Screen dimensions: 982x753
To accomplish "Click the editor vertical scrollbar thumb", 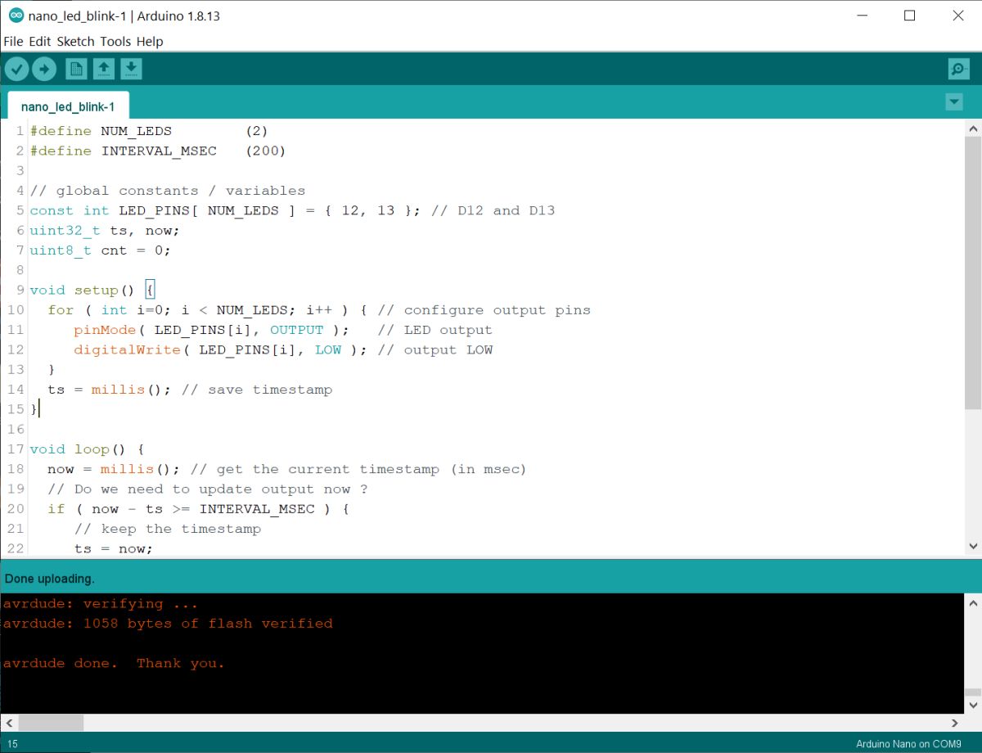I will click(973, 273).
